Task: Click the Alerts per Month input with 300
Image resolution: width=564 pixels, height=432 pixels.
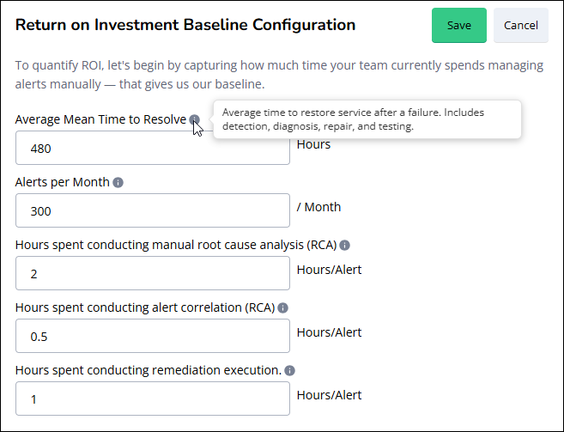Action: click(x=153, y=210)
